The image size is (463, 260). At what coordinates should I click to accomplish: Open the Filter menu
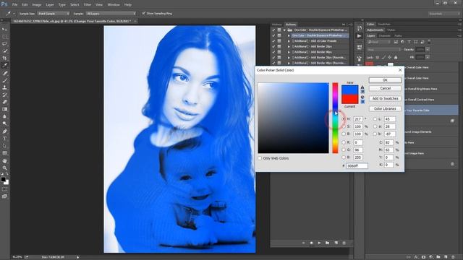88,5
